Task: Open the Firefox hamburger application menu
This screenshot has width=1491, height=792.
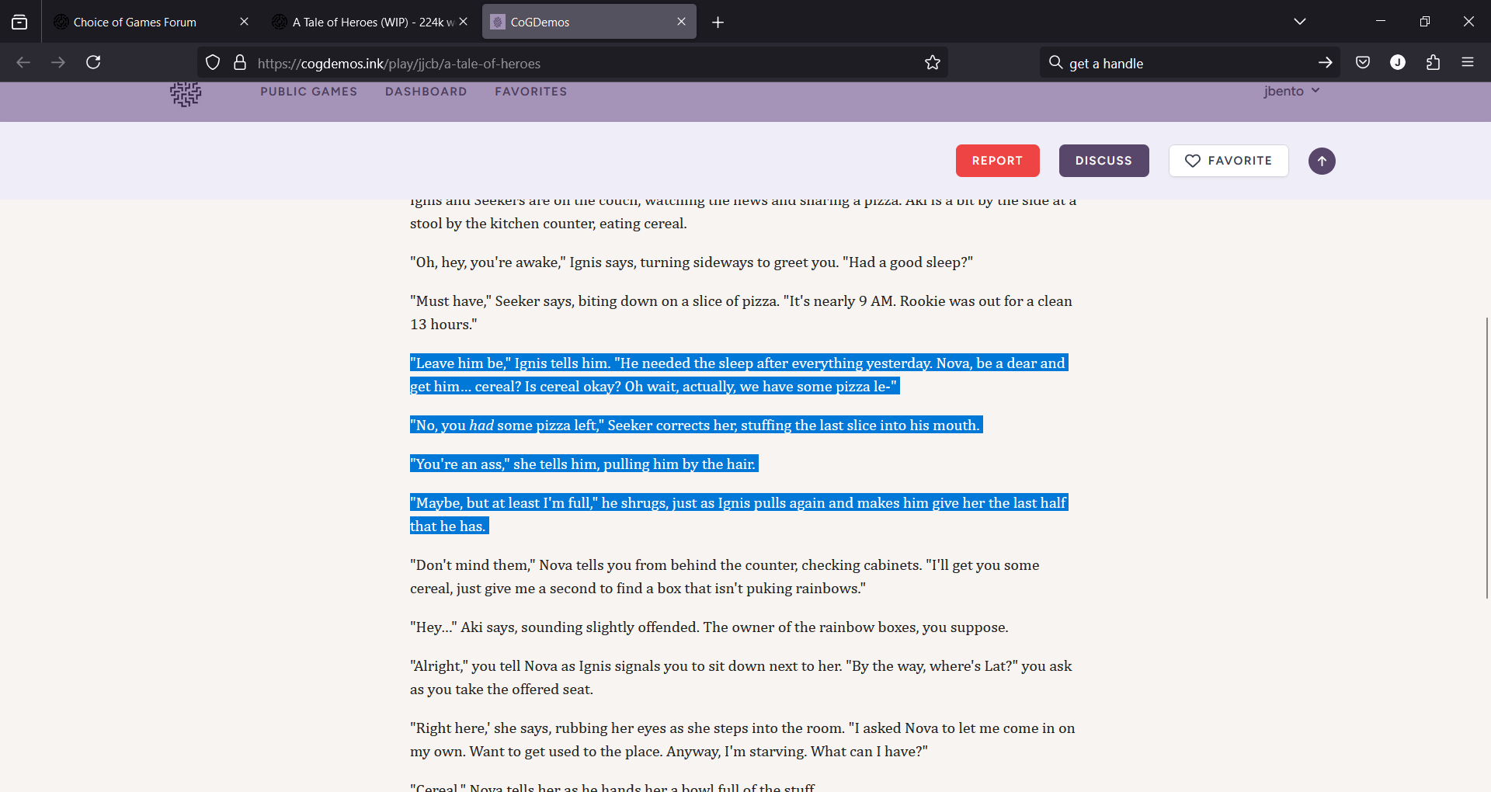Action: pos(1468,63)
